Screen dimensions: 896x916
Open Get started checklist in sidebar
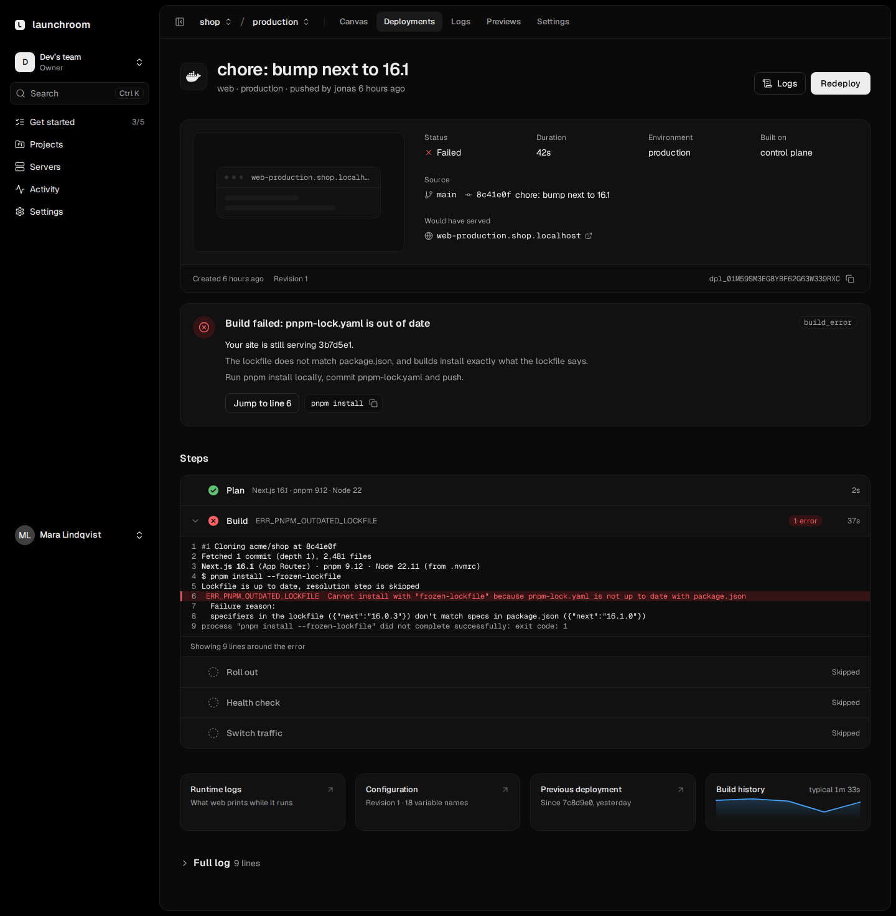[80, 122]
